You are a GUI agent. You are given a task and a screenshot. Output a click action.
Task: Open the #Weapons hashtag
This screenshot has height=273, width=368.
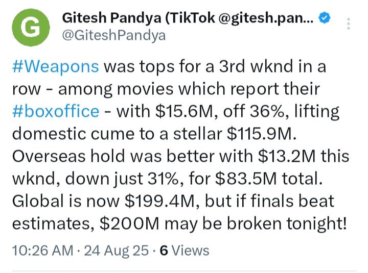55,66
